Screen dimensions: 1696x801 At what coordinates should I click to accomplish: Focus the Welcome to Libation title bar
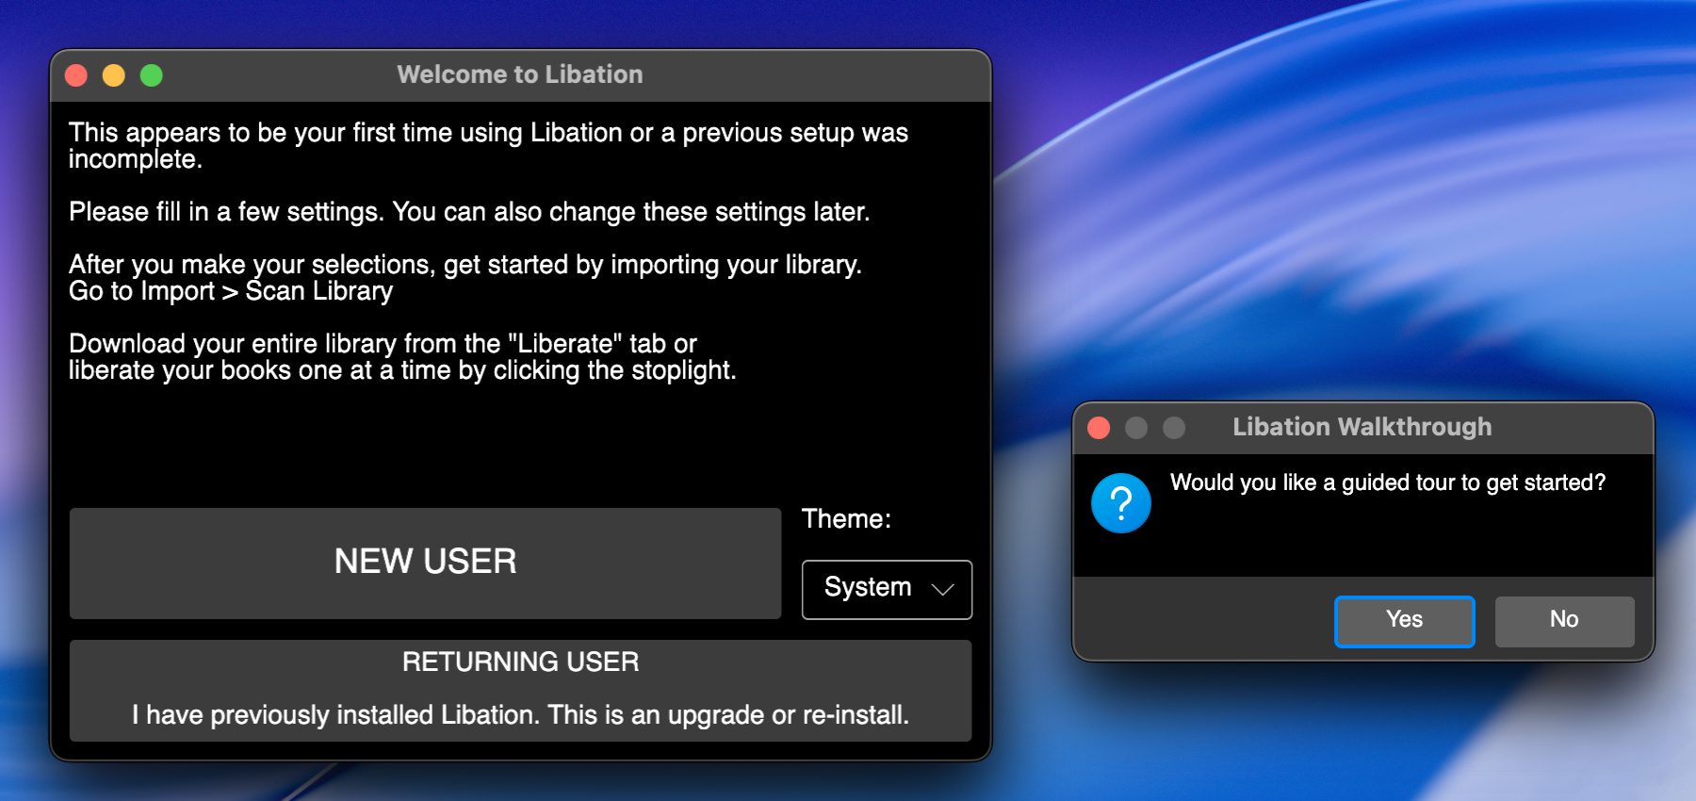click(519, 74)
